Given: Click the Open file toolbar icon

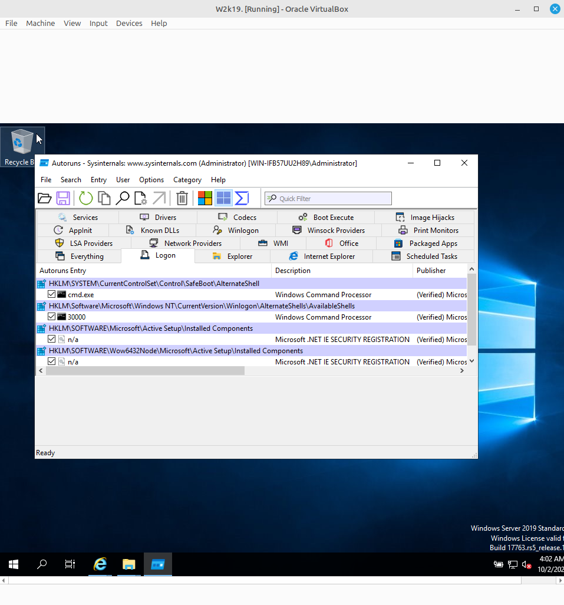Looking at the screenshot, I should pos(45,198).
